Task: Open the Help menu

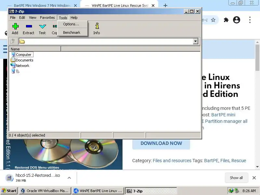Action: point(74,18)
